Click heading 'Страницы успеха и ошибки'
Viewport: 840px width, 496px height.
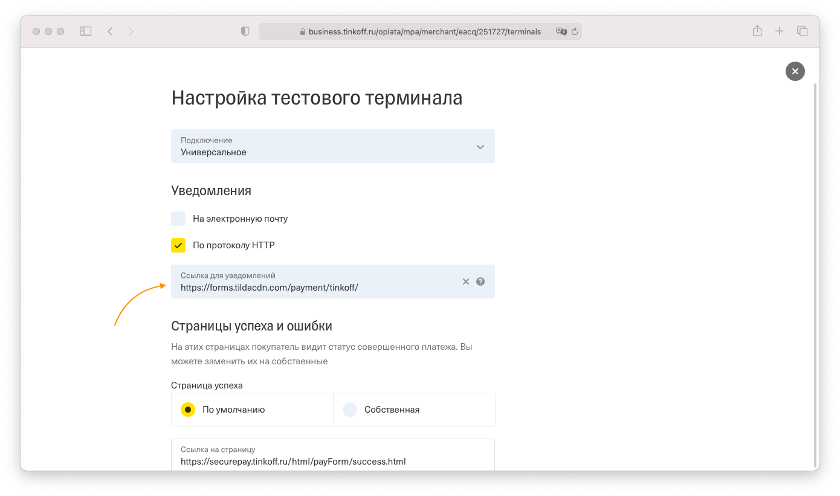pos(252,326)
